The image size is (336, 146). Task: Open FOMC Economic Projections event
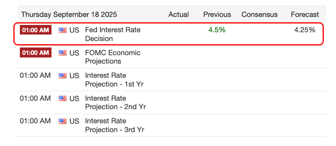click(x=113, y=57)
